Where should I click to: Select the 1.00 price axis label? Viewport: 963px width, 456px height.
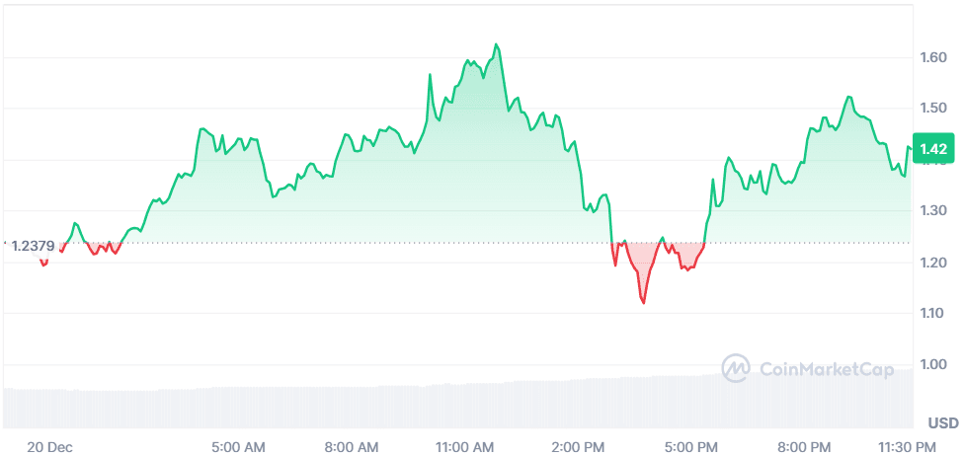coord(933,365)
